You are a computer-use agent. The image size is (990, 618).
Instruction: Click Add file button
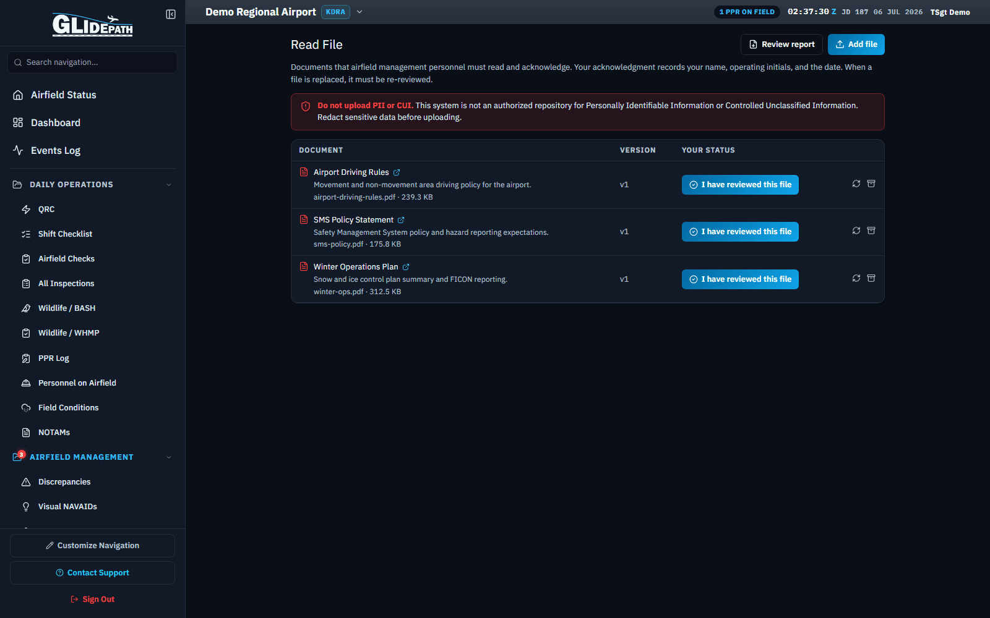tap(856, 44)
